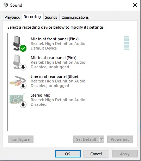Click the disabled arrow badge on Line in

(23, 86)
